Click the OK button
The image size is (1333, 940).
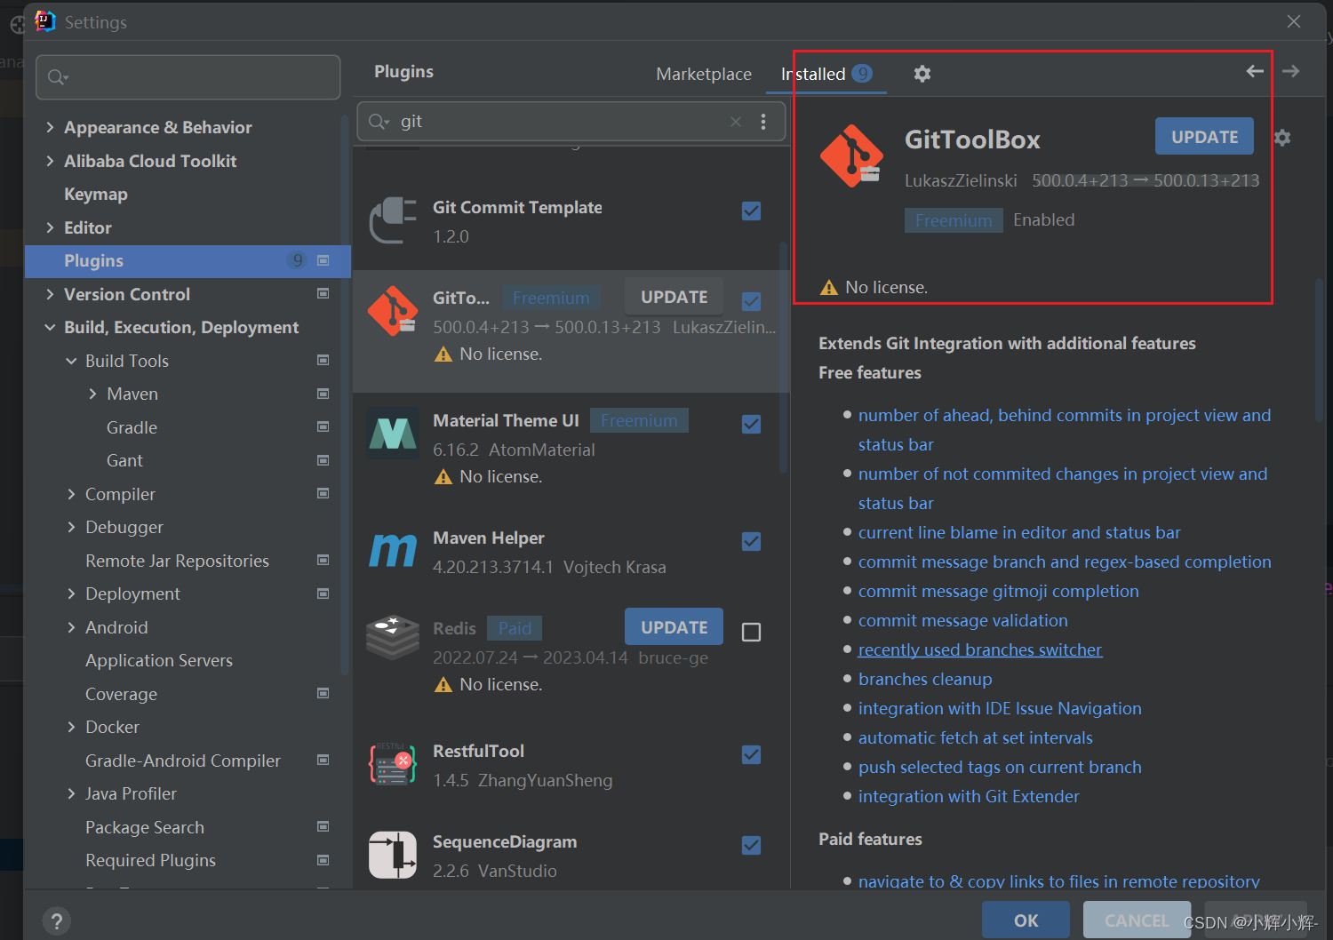1026,920
